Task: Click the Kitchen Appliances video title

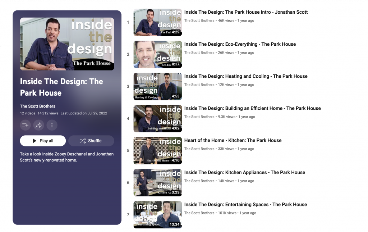Action: point(244,172)
